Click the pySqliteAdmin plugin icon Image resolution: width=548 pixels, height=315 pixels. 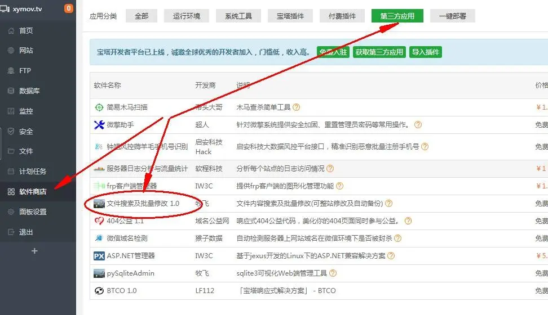pyautogui.click(x=99, y=273)
